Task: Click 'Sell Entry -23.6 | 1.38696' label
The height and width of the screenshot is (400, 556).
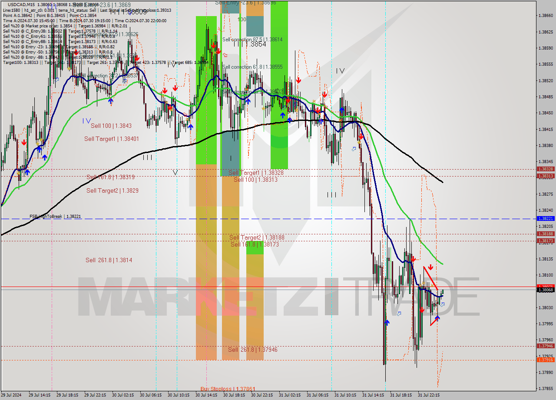Action: click(x=245, y=3)
